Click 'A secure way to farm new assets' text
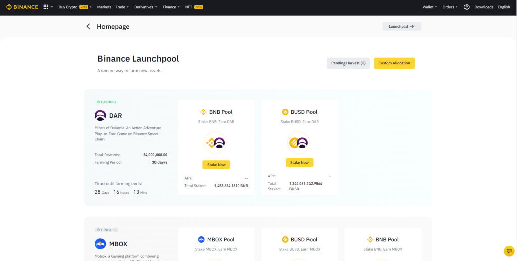This screenshot has height=261, width=517. [x=130, y=71]
